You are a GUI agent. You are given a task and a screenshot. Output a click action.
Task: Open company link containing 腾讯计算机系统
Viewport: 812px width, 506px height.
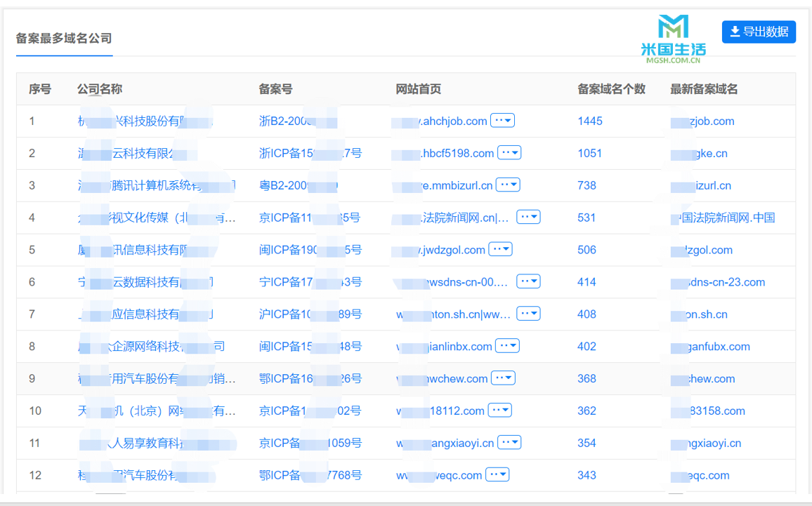pyautogui.click(x=157, y=185)
